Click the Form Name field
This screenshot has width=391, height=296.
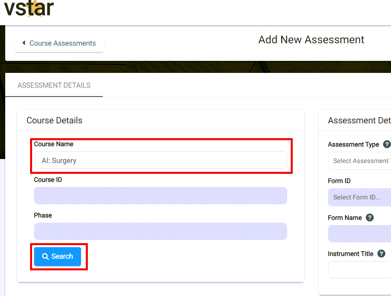(x=361, y=234)
